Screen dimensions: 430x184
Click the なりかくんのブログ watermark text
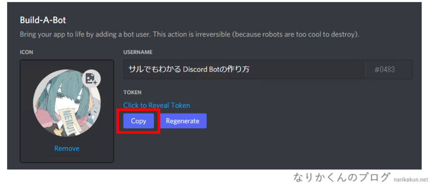(x=341, y=177)
